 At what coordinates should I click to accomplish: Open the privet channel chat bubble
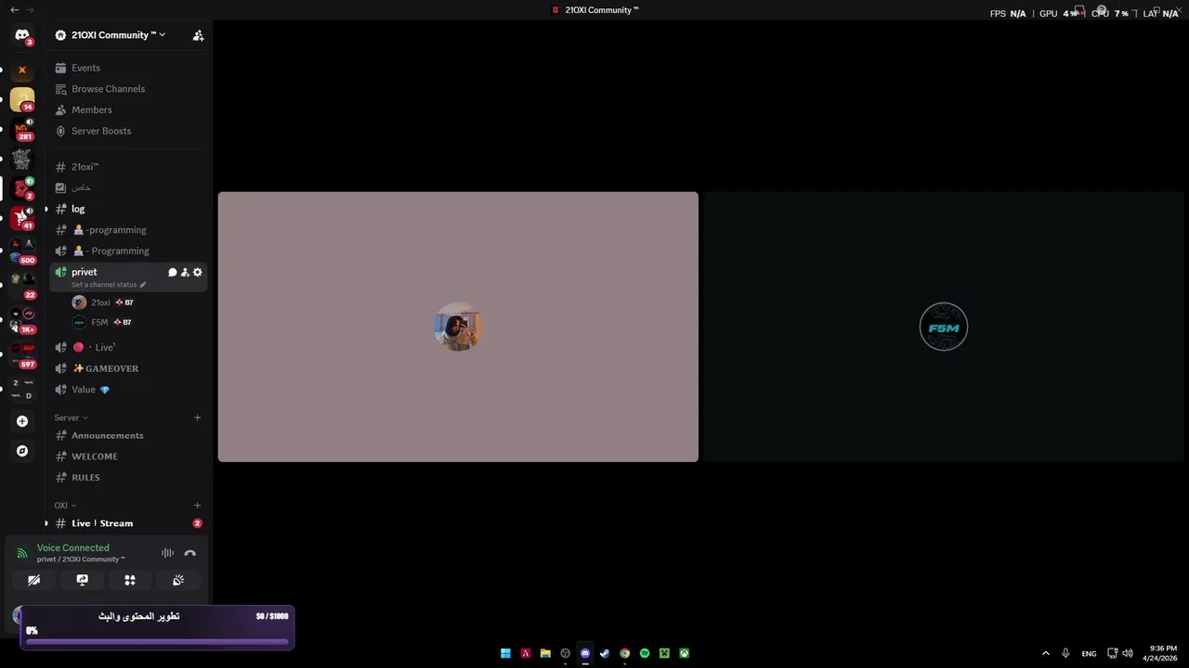click(x=172, y=272)
